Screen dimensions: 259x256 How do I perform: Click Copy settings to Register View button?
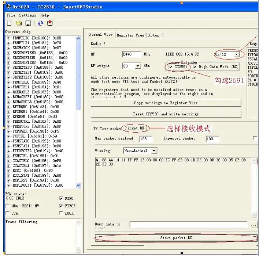coord(166,103)
